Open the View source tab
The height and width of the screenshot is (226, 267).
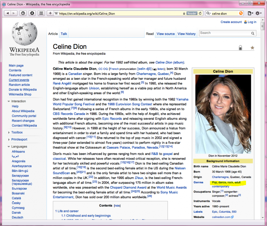166,34
